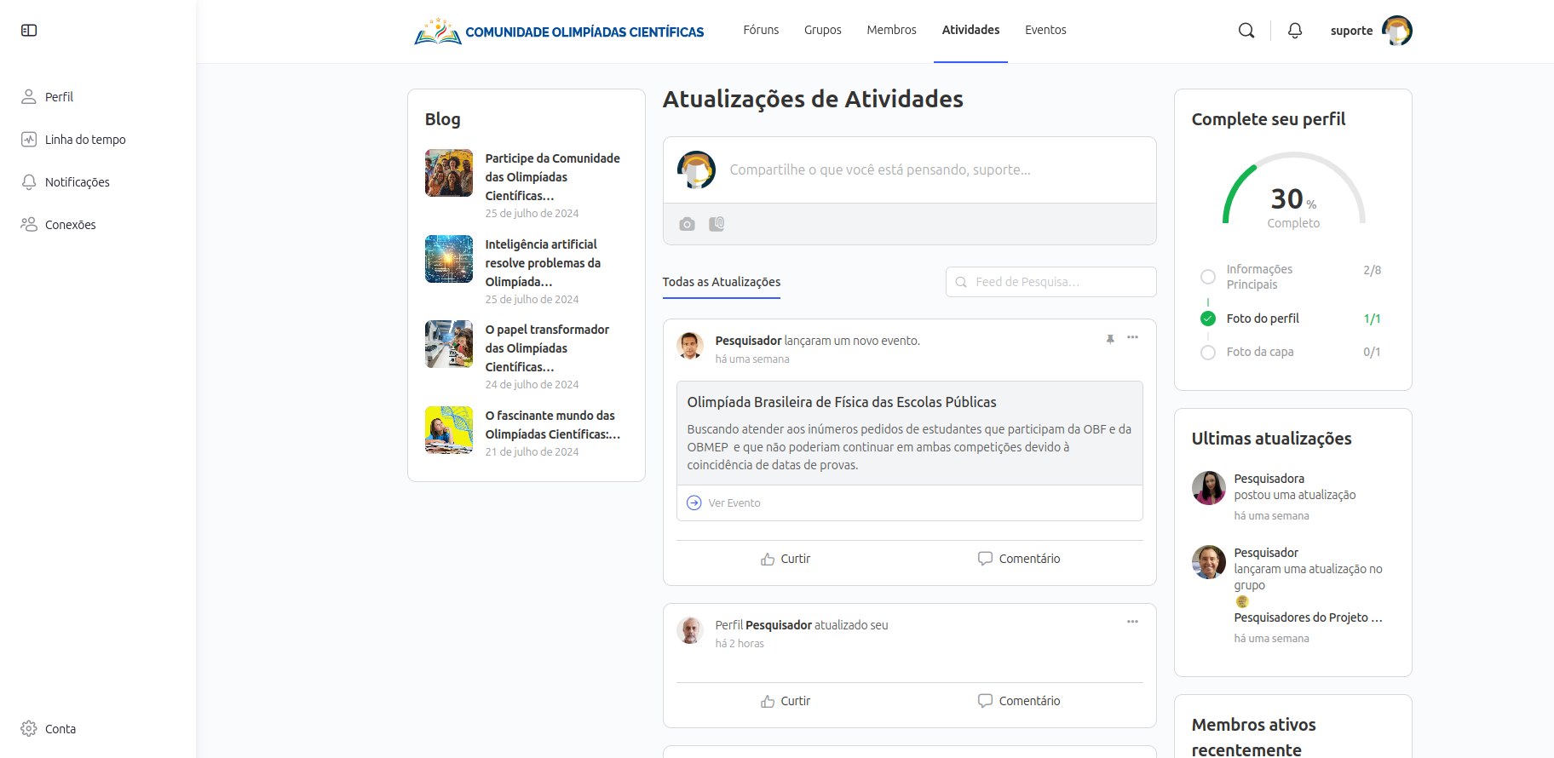Open the Atividades menu item

point(970,30)
